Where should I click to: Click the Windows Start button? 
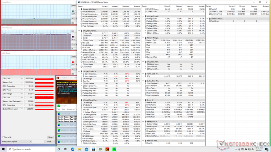4,149
